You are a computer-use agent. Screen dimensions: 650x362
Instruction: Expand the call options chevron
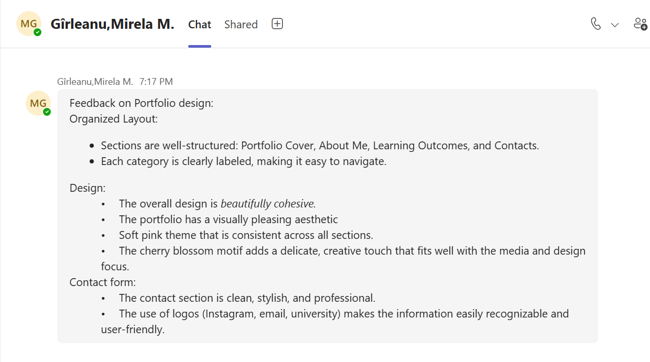[615, 25]
